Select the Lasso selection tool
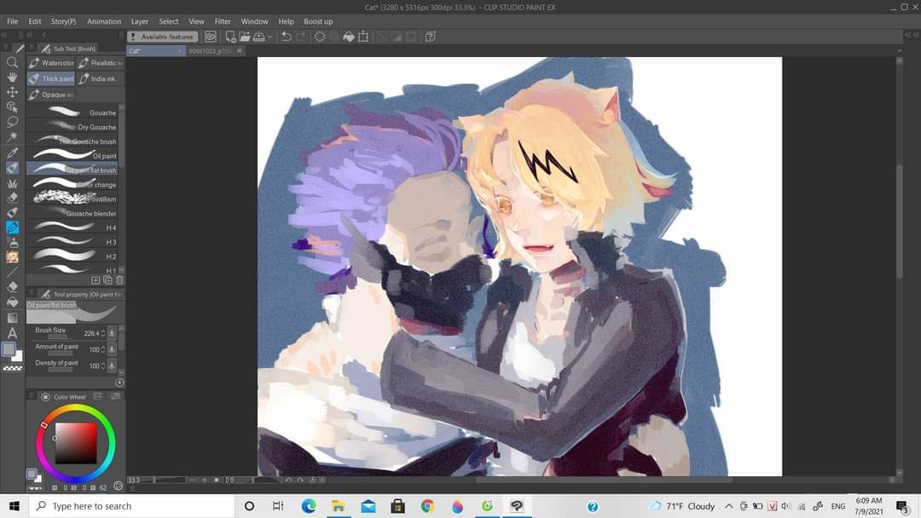Viewport: 921px width, 518px height. pyautogui.click(x=12, y=122)
